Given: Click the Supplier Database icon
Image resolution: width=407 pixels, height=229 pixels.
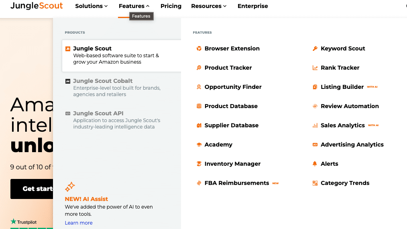Looking at the screenshot, I should click(x=199, y=125).
